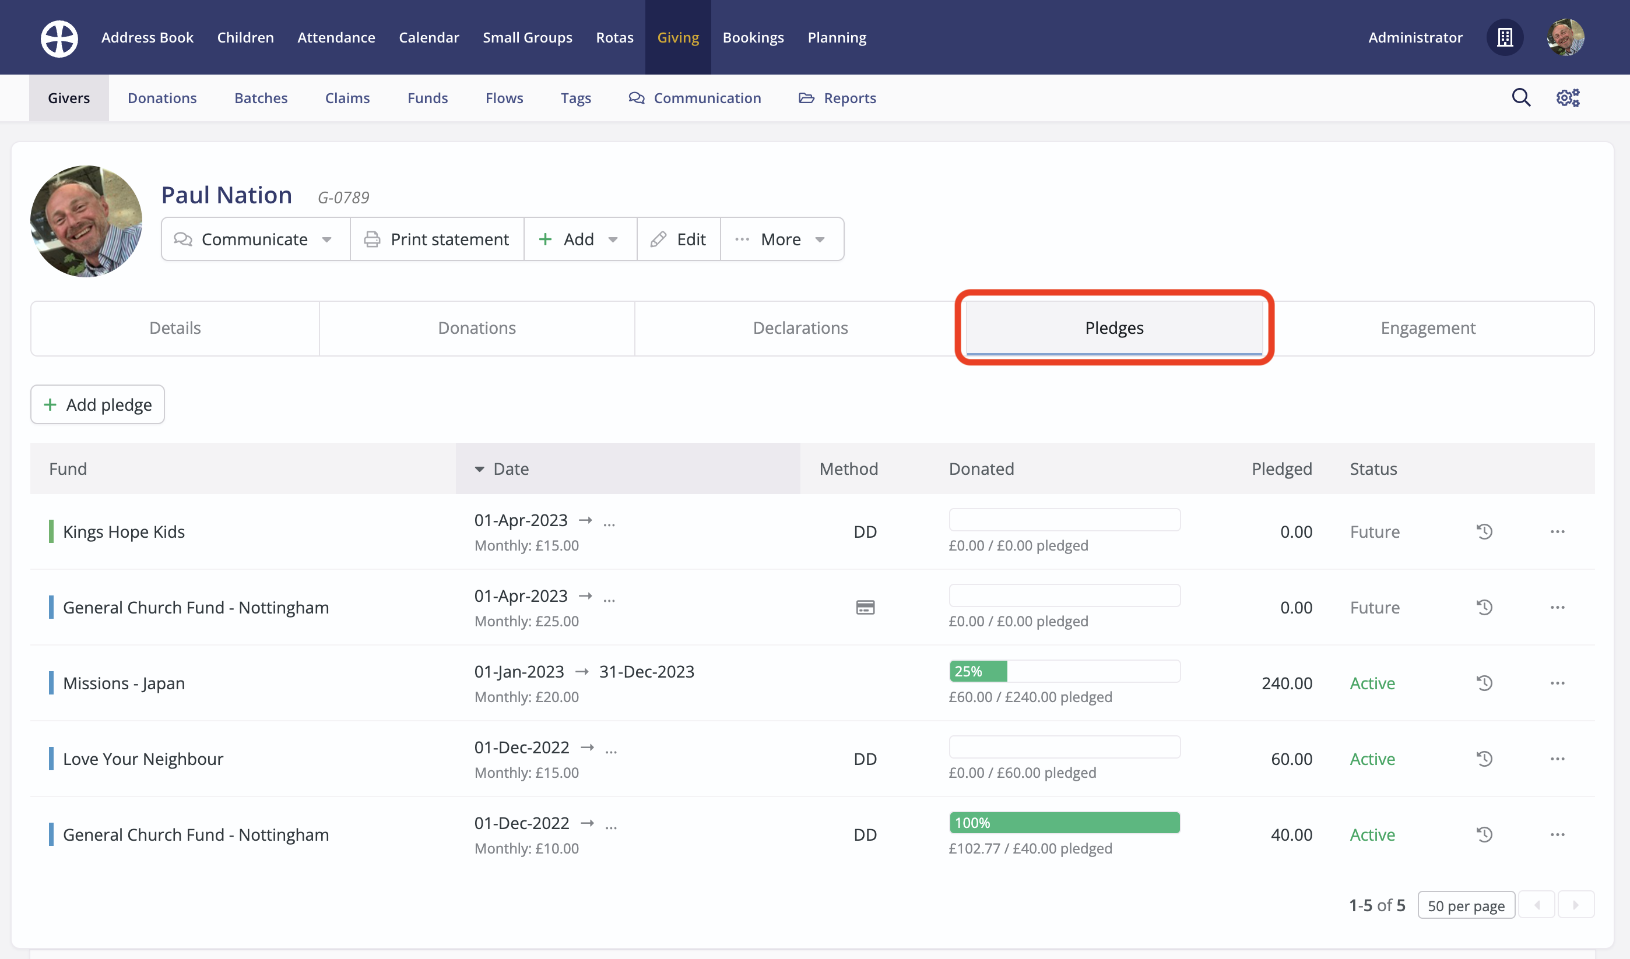Sort pledges by Date column header
Viewport: 1630px width, 959px height.
click(510, 468)
